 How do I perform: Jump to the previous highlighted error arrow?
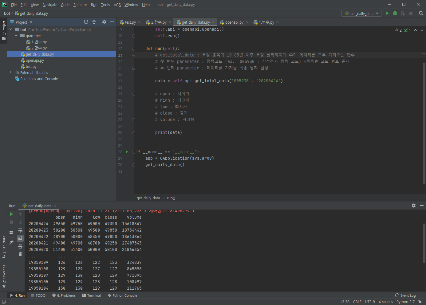click(x=416, y=30)
